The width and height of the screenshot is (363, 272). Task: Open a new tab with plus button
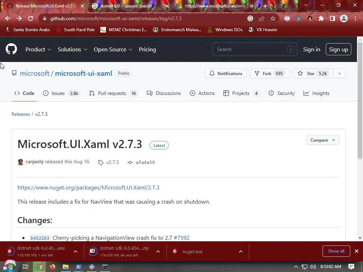pyautogui.click(x=265, y=6)
